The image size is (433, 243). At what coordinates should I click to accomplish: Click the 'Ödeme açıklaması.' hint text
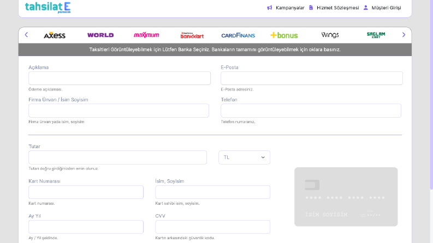45,89
